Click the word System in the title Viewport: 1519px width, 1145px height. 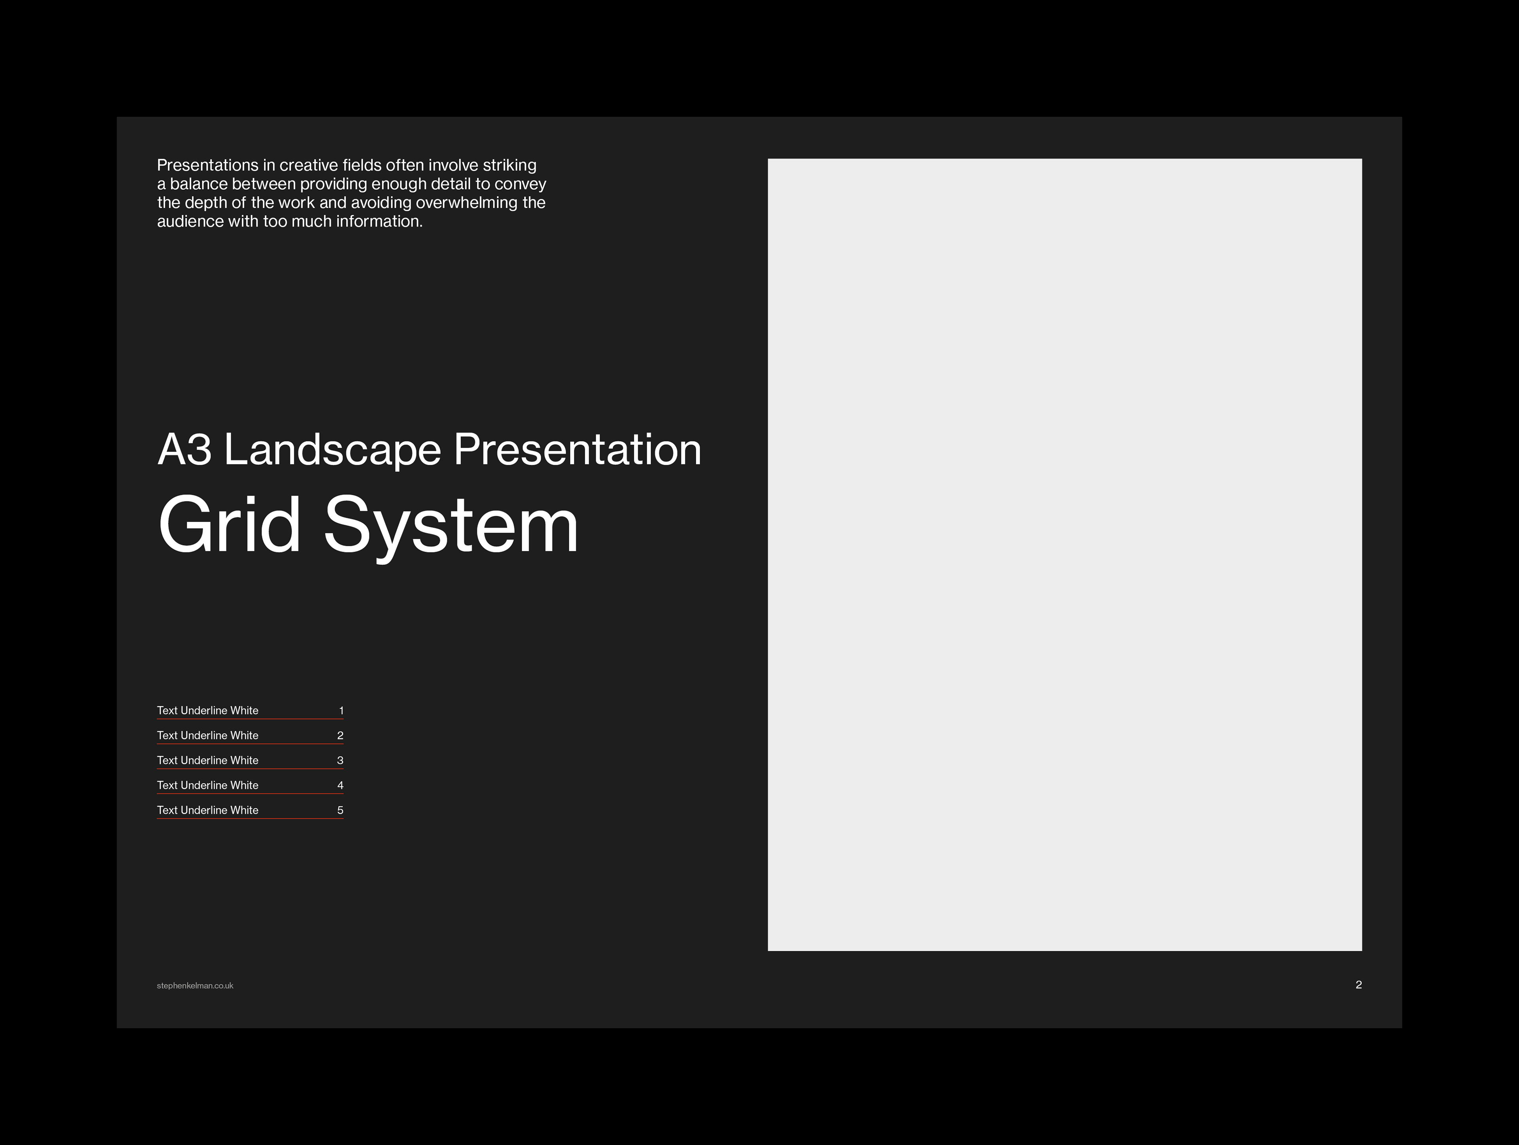[x=451, y=526]
